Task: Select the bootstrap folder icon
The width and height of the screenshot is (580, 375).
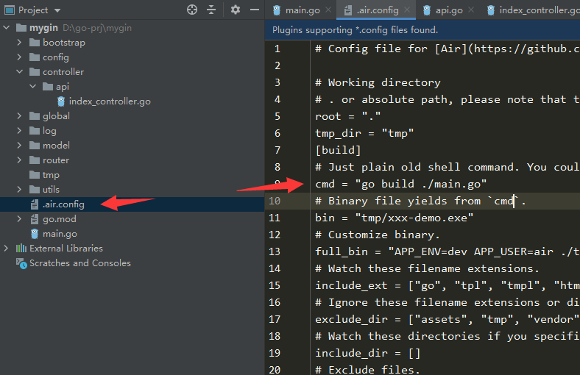Action: click(35, 43)
